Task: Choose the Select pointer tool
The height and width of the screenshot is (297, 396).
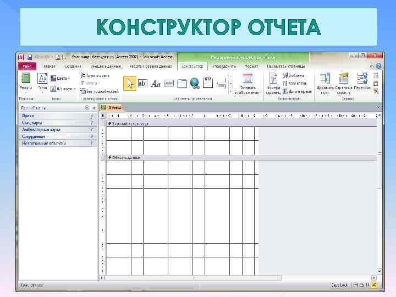Action: (130, 84)
